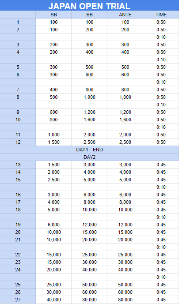Click level 25 row number cell
The width and height of the screenshot is (179, 304).
click(x=18, y=285)
